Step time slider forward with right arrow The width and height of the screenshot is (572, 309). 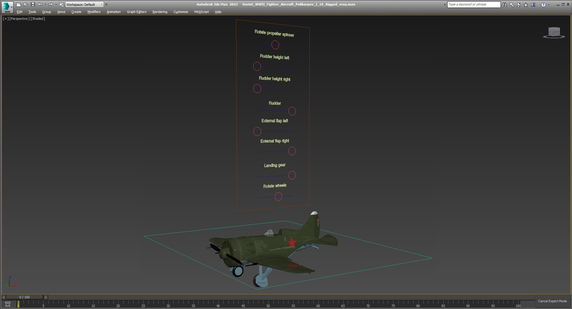click(x=46, y=297)
